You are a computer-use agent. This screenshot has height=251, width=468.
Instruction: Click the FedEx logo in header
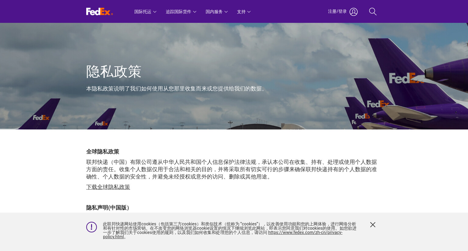(100, 12)
